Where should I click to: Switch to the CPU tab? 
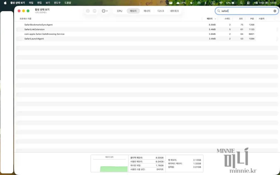[119, 11]
